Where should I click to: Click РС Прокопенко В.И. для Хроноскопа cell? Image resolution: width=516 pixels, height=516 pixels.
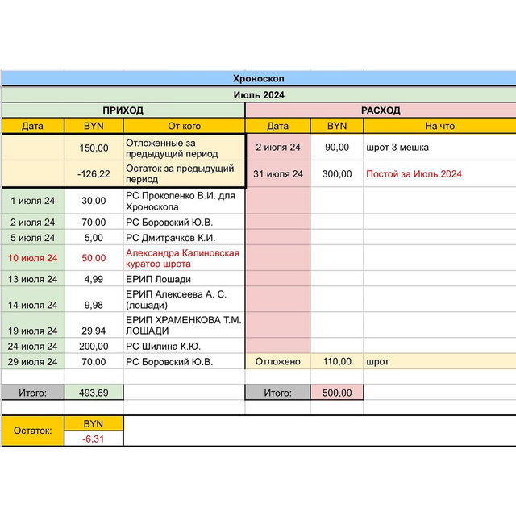tap(184, 201)
